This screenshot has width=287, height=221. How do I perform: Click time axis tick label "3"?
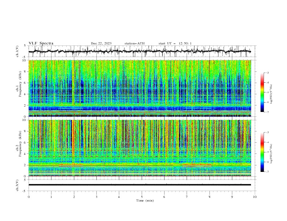pyautogui.click(x=96, y=197)
